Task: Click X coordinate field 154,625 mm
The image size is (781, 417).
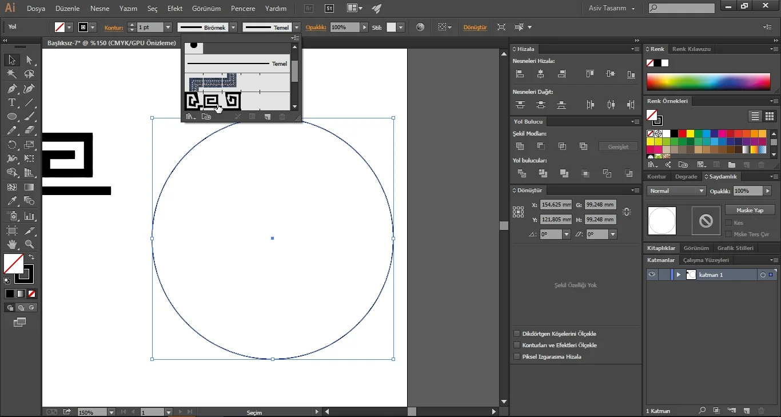Action: pos(556,204)
